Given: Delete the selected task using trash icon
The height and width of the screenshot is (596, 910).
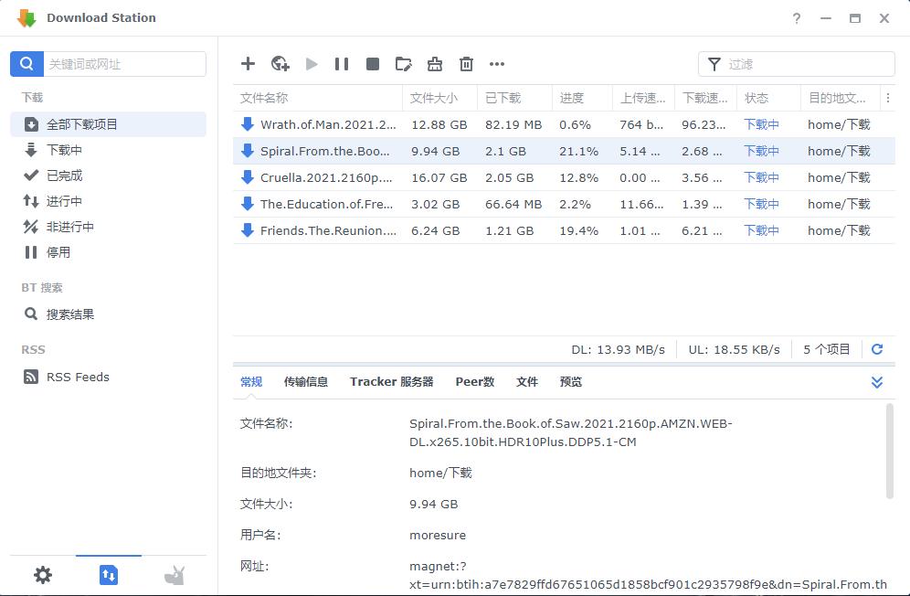Looking at the screenshot, I should [x=466, y=64].
